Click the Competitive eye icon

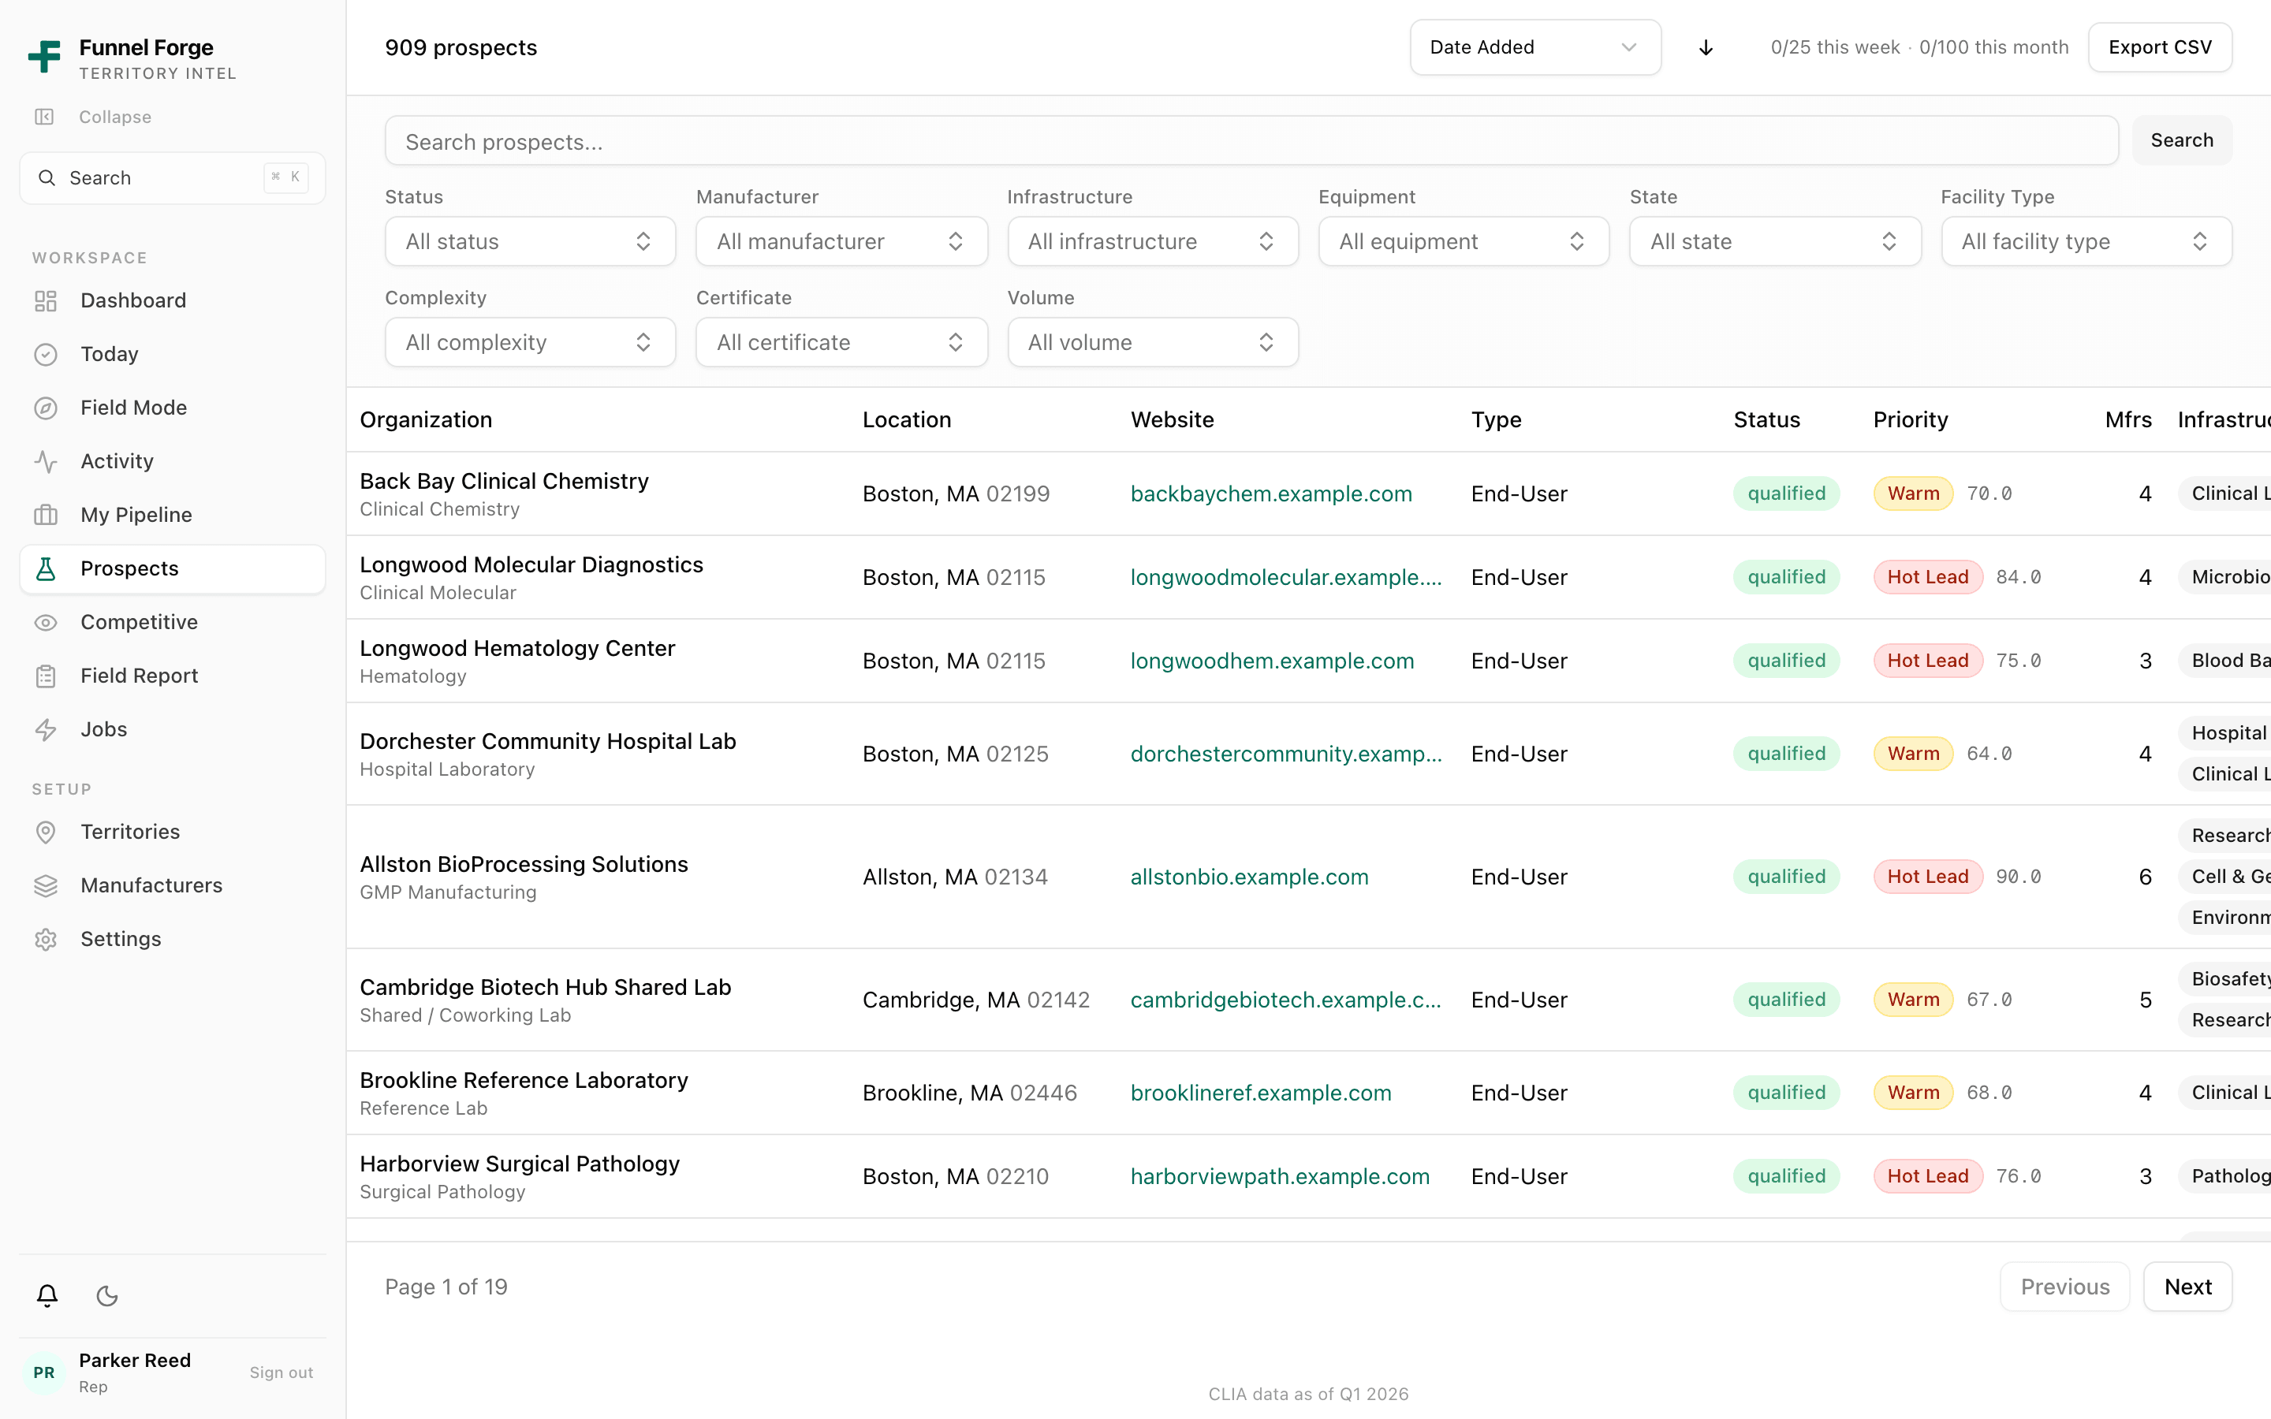click(46, 622)
